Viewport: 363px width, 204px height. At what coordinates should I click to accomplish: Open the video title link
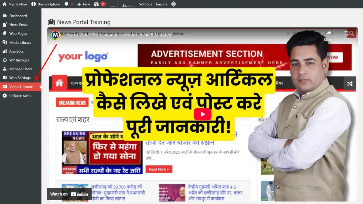click(x=118, y=35)
